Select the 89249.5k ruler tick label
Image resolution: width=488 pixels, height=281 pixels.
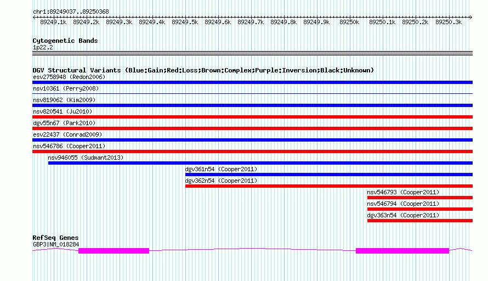[185, 22]
